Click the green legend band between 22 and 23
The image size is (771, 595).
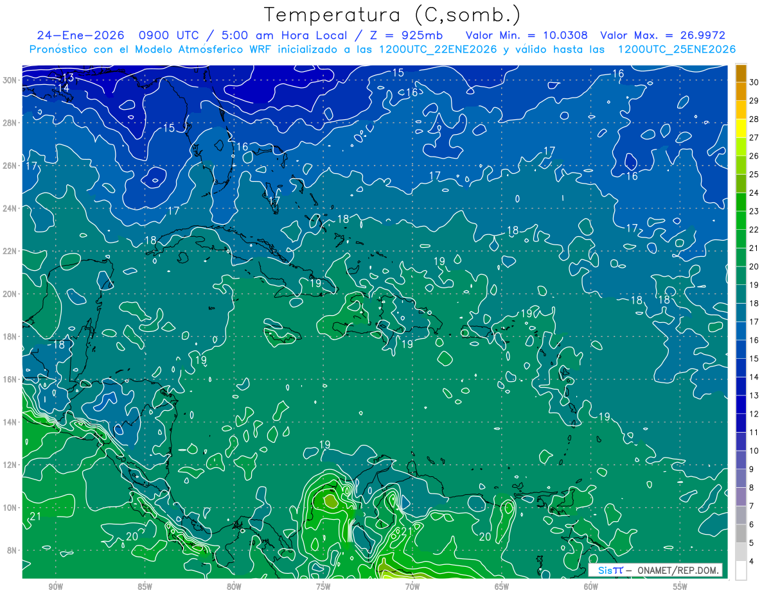[741, 220]
